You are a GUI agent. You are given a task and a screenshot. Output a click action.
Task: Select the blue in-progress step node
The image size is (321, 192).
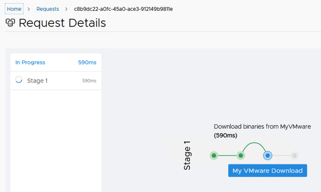[x=268, y=155]
